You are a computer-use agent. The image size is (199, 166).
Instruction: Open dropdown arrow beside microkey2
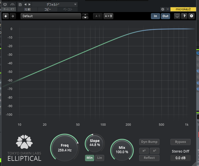(x=168, y=9)
